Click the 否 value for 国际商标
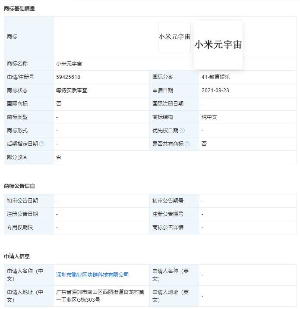 coord(59,104)
